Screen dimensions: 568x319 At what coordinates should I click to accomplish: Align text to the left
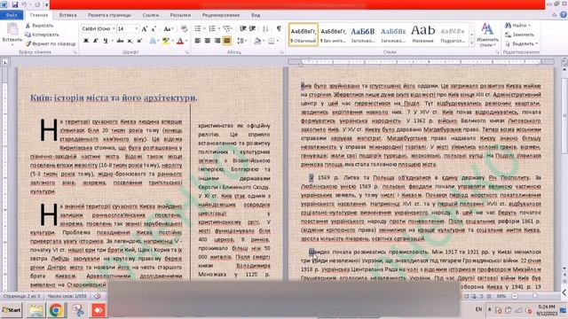tap(198, 41)
